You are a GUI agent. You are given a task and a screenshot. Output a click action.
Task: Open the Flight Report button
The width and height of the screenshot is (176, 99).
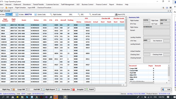[49, 90]
